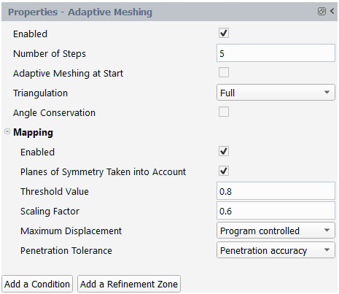Image resolution: width=339 pixels, height=294 pixels.
Task: Click the Penetration accuracy dropdown arrow
Action: pyautogui.click(x=327, y=249)
